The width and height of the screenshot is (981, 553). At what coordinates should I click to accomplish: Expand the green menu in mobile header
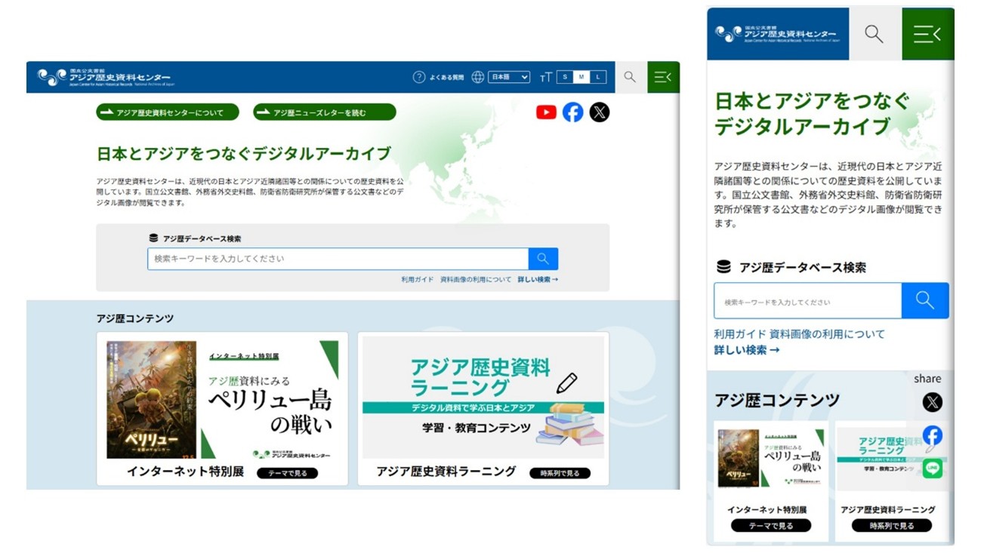[927, 34]
